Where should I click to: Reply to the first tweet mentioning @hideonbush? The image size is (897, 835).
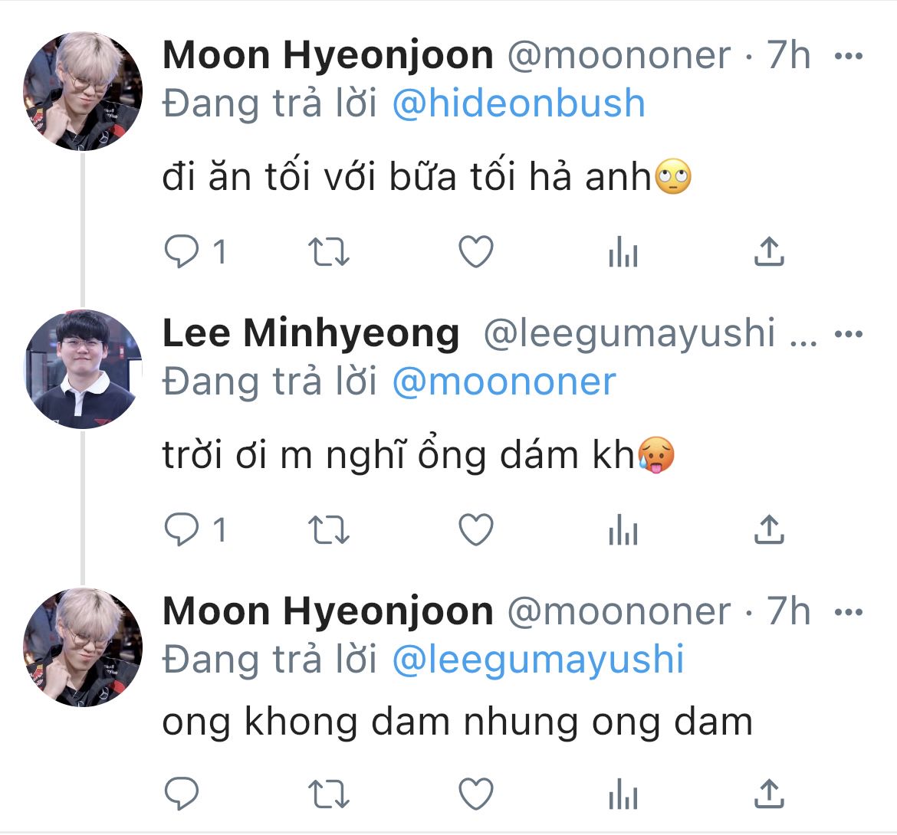click(x=182, y=252)
